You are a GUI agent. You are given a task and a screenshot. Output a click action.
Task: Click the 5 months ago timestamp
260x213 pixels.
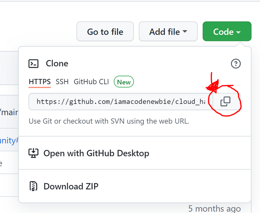click(214, 208)
